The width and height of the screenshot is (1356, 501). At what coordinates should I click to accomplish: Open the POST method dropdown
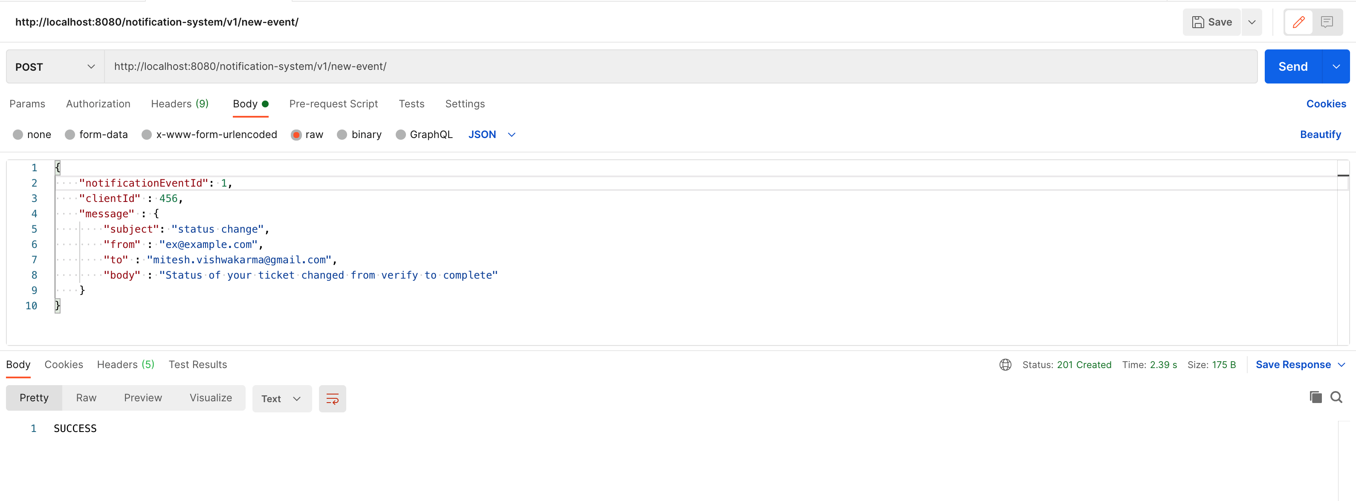(x=55, y=67)
